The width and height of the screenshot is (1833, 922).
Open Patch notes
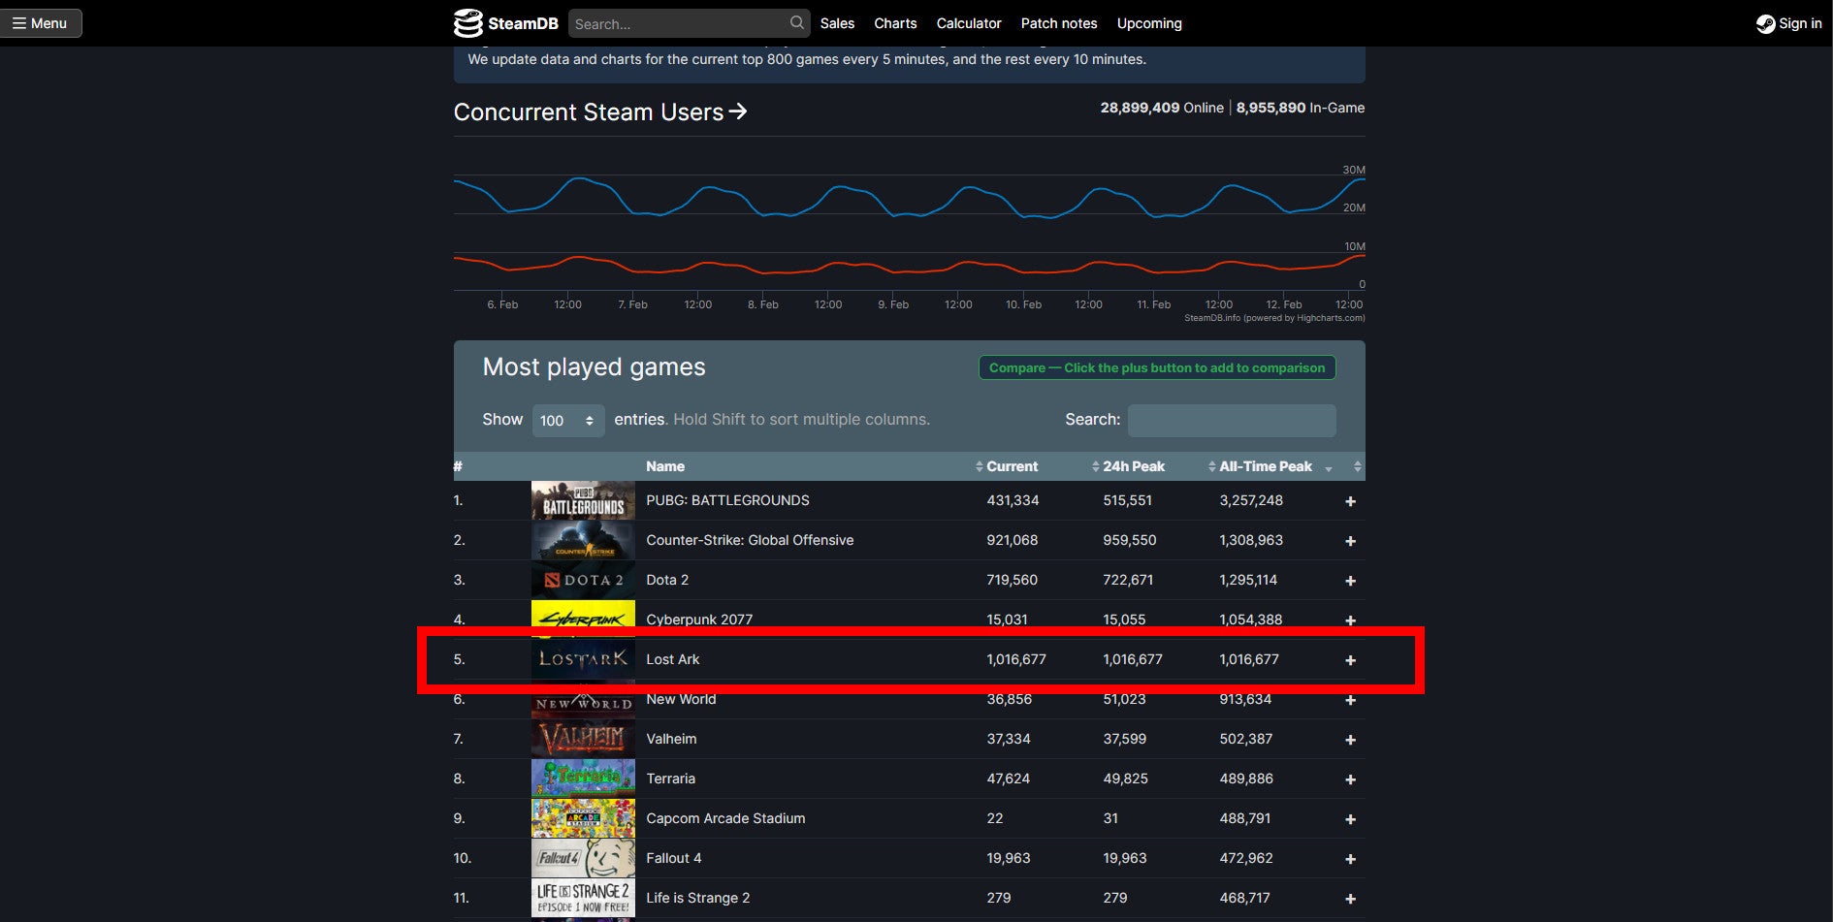[1059, 23]
